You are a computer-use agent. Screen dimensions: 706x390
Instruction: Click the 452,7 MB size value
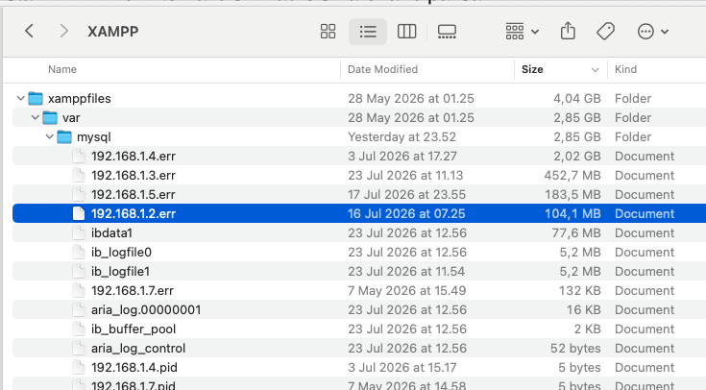[572, 175]
